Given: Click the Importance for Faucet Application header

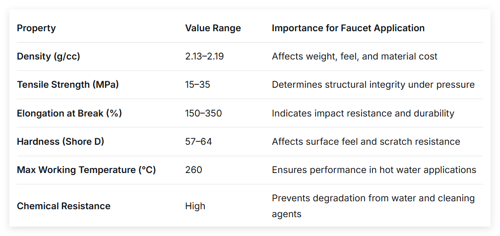Looking at the screenshot, I should click(348, 28).
